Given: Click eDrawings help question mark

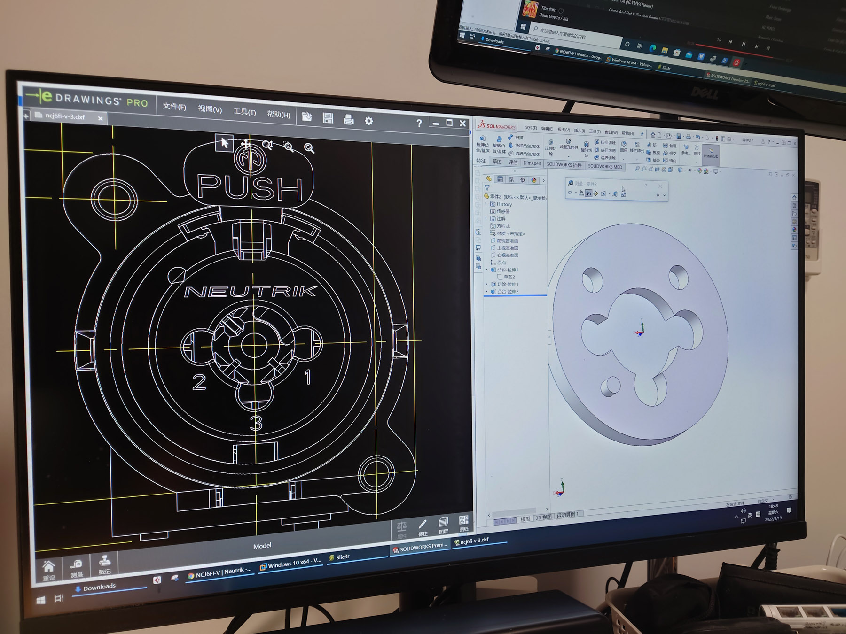Looking at the screenshot, I should pos(419,123).
